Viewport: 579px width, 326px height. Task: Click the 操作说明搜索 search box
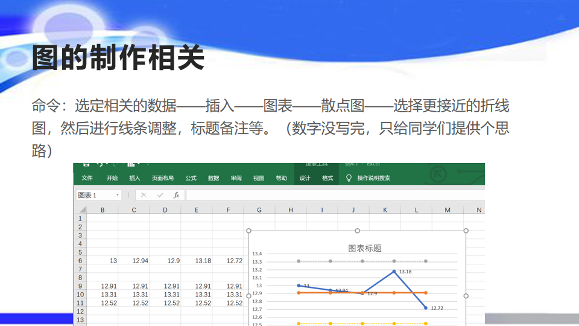coord(374,178)
